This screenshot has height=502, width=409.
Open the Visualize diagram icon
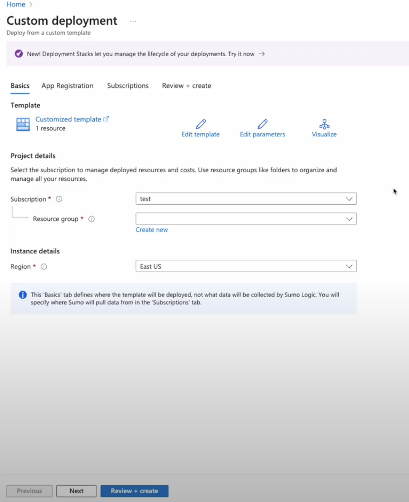pyautogui.click(x=324, y=124)
